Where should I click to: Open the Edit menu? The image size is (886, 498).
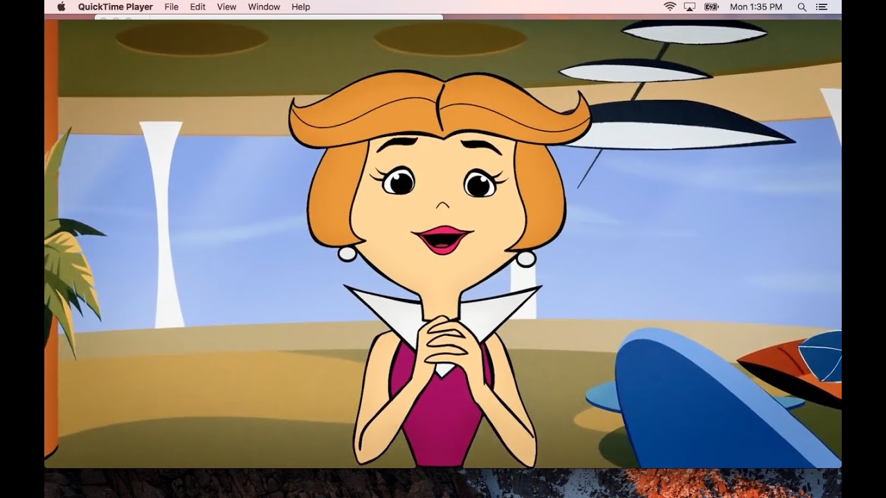[x=198, y=7]
